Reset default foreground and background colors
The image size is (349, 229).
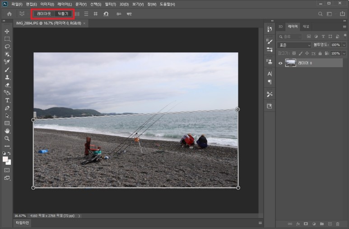click(4, 153)
